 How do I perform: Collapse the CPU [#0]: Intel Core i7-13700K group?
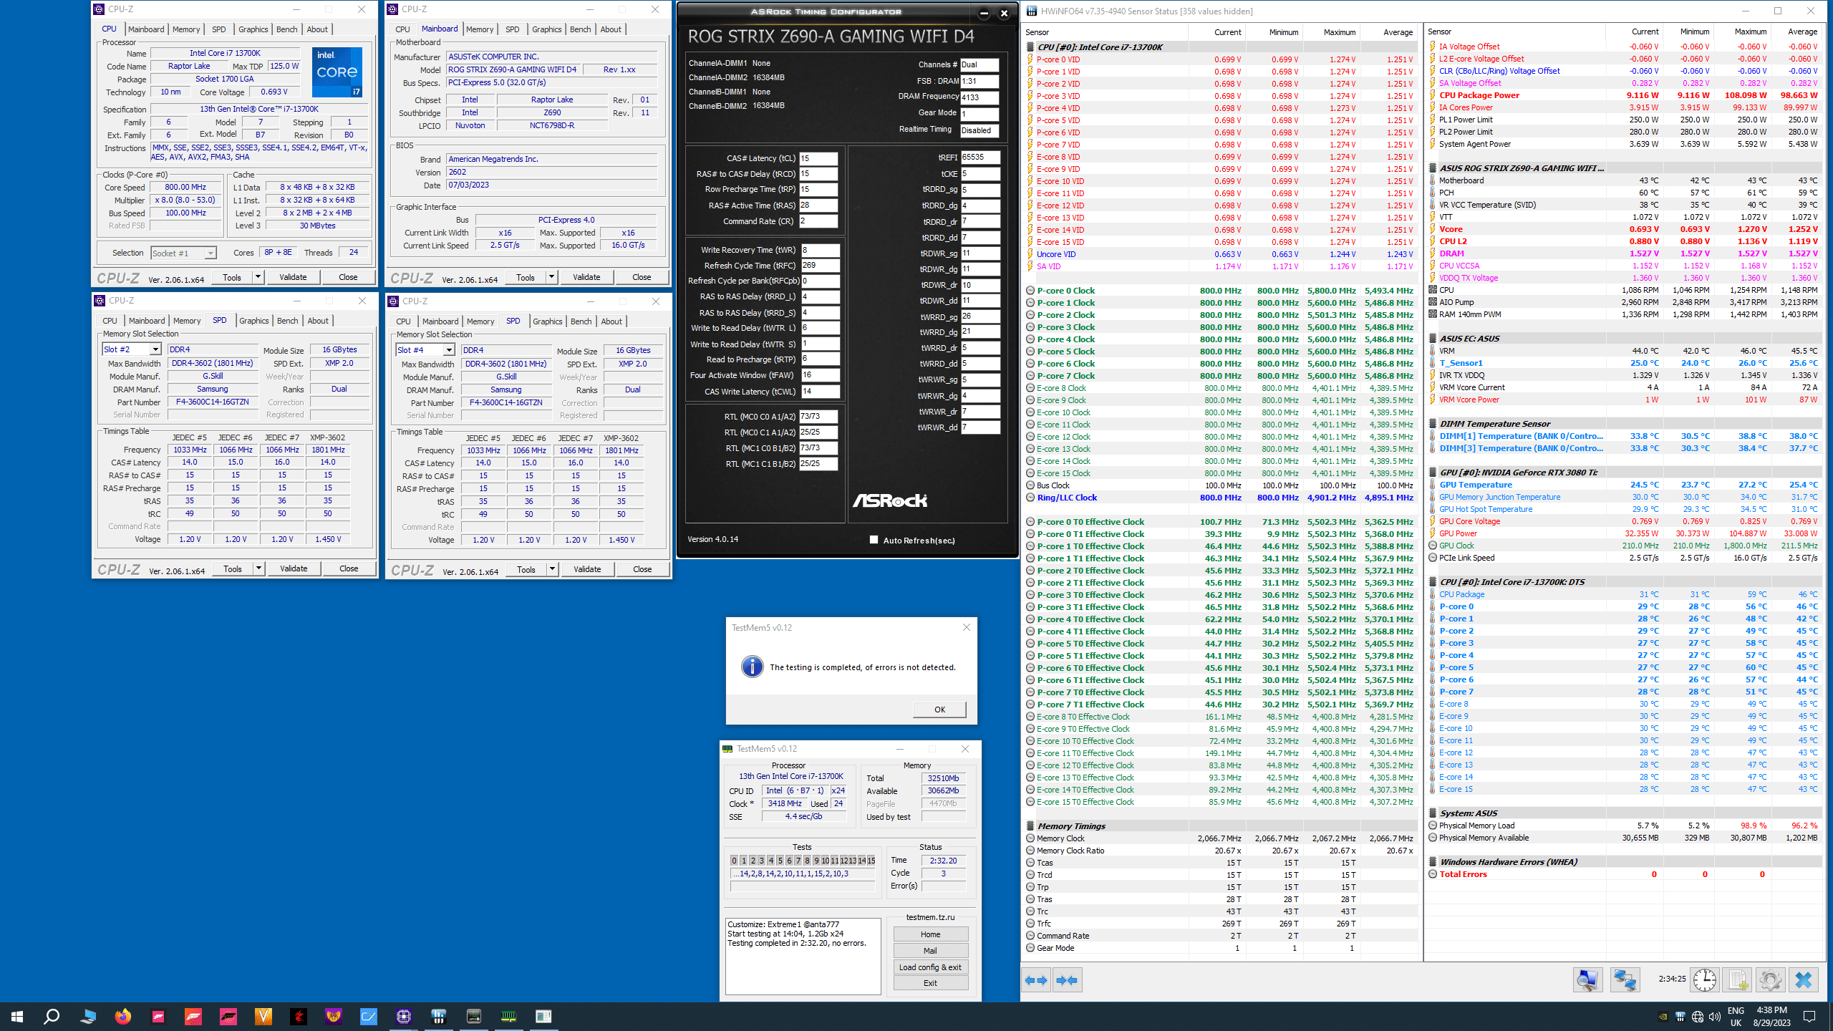tap(1030, 47)
